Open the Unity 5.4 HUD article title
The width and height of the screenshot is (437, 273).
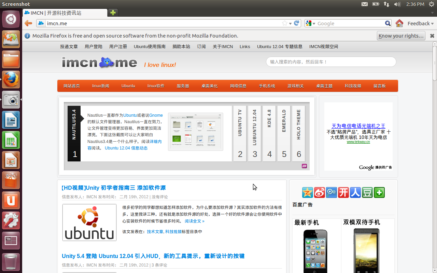[153, 256]
